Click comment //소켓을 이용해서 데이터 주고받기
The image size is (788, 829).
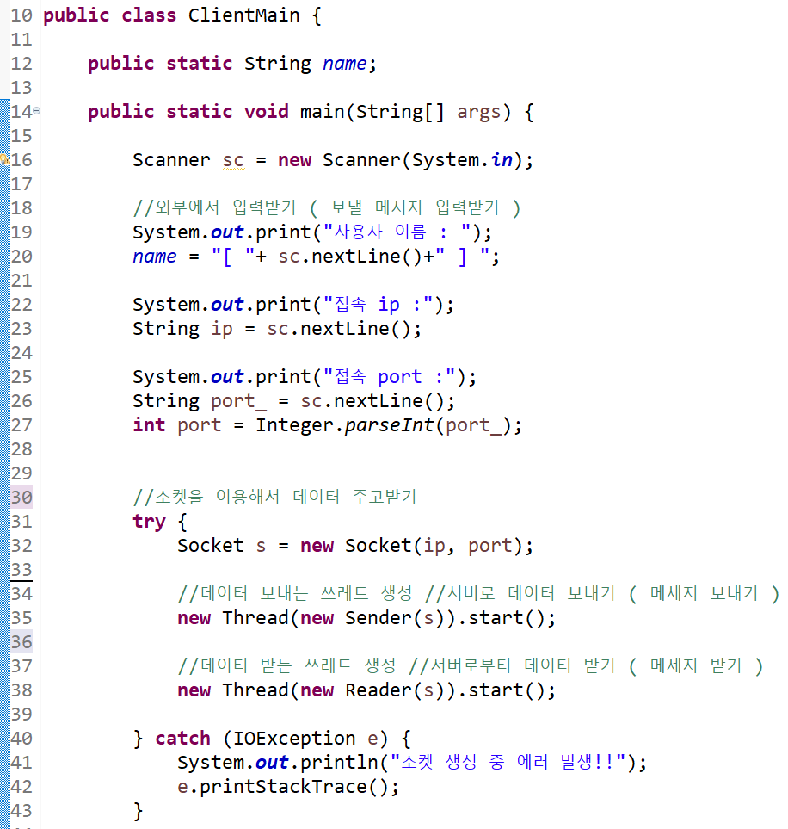pyautogui.click(x=274, y=497)
